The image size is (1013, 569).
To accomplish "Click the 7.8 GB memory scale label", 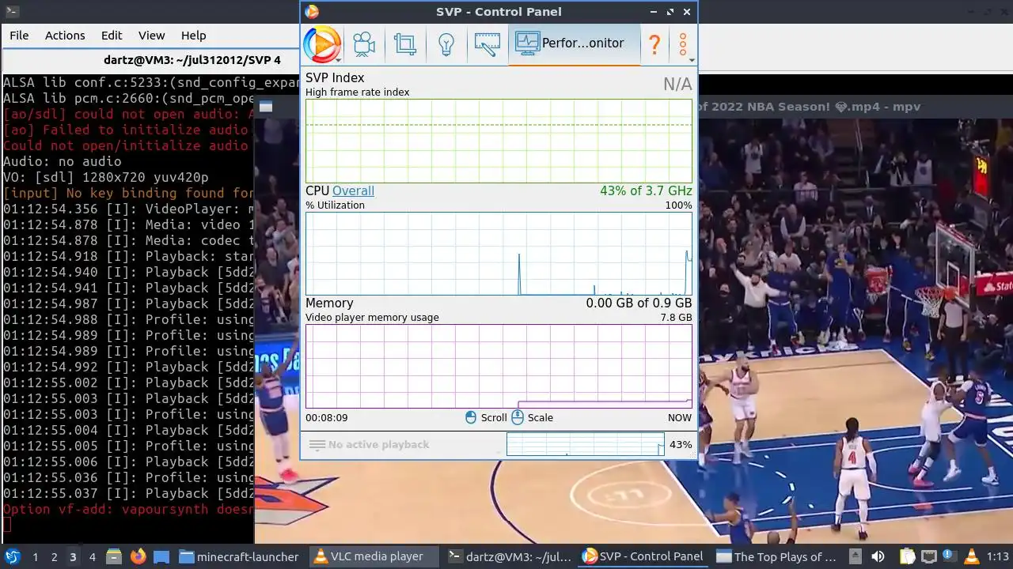I will [676, 318].
